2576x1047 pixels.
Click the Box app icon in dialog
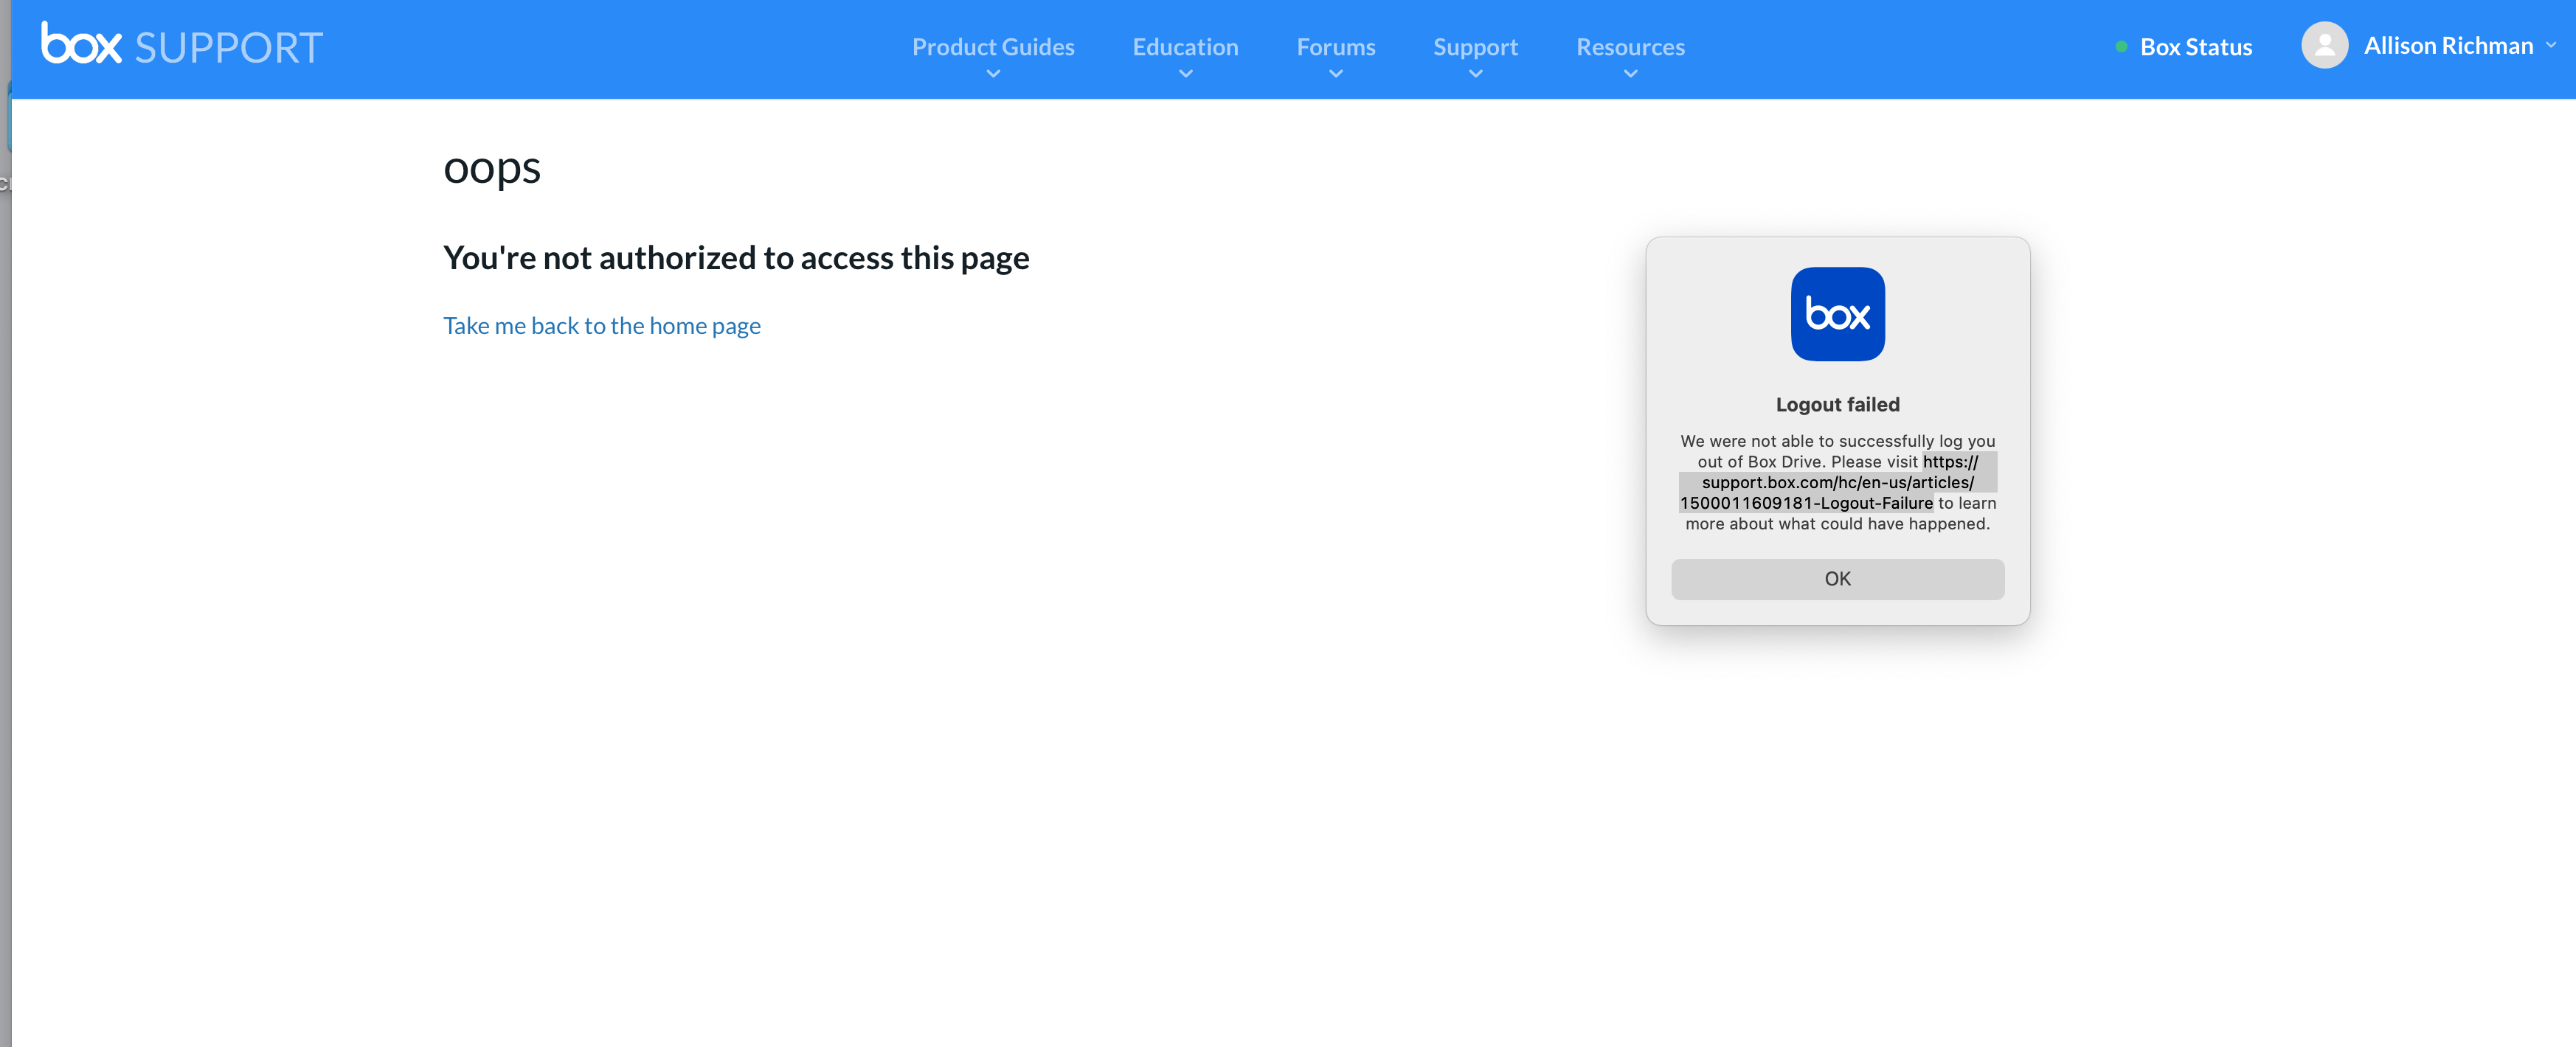tap(1837, 313)
